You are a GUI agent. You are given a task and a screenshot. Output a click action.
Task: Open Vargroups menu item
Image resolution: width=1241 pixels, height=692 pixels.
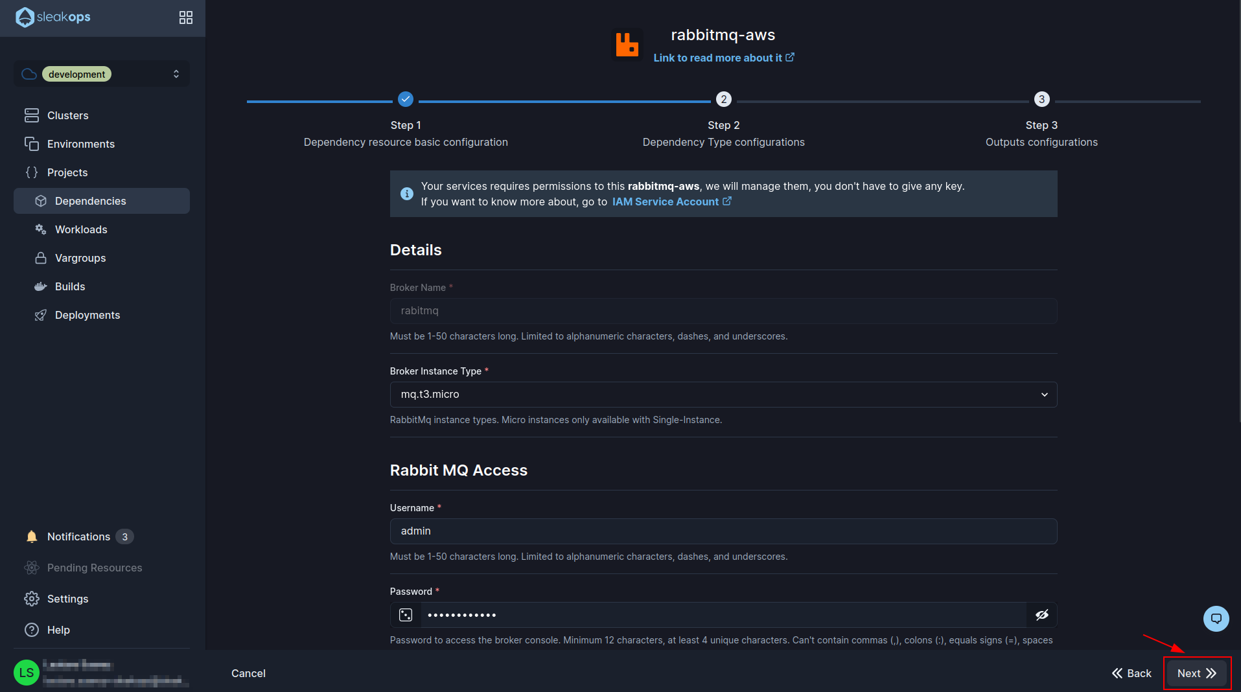pyautogui.click(x=102, y=258)
